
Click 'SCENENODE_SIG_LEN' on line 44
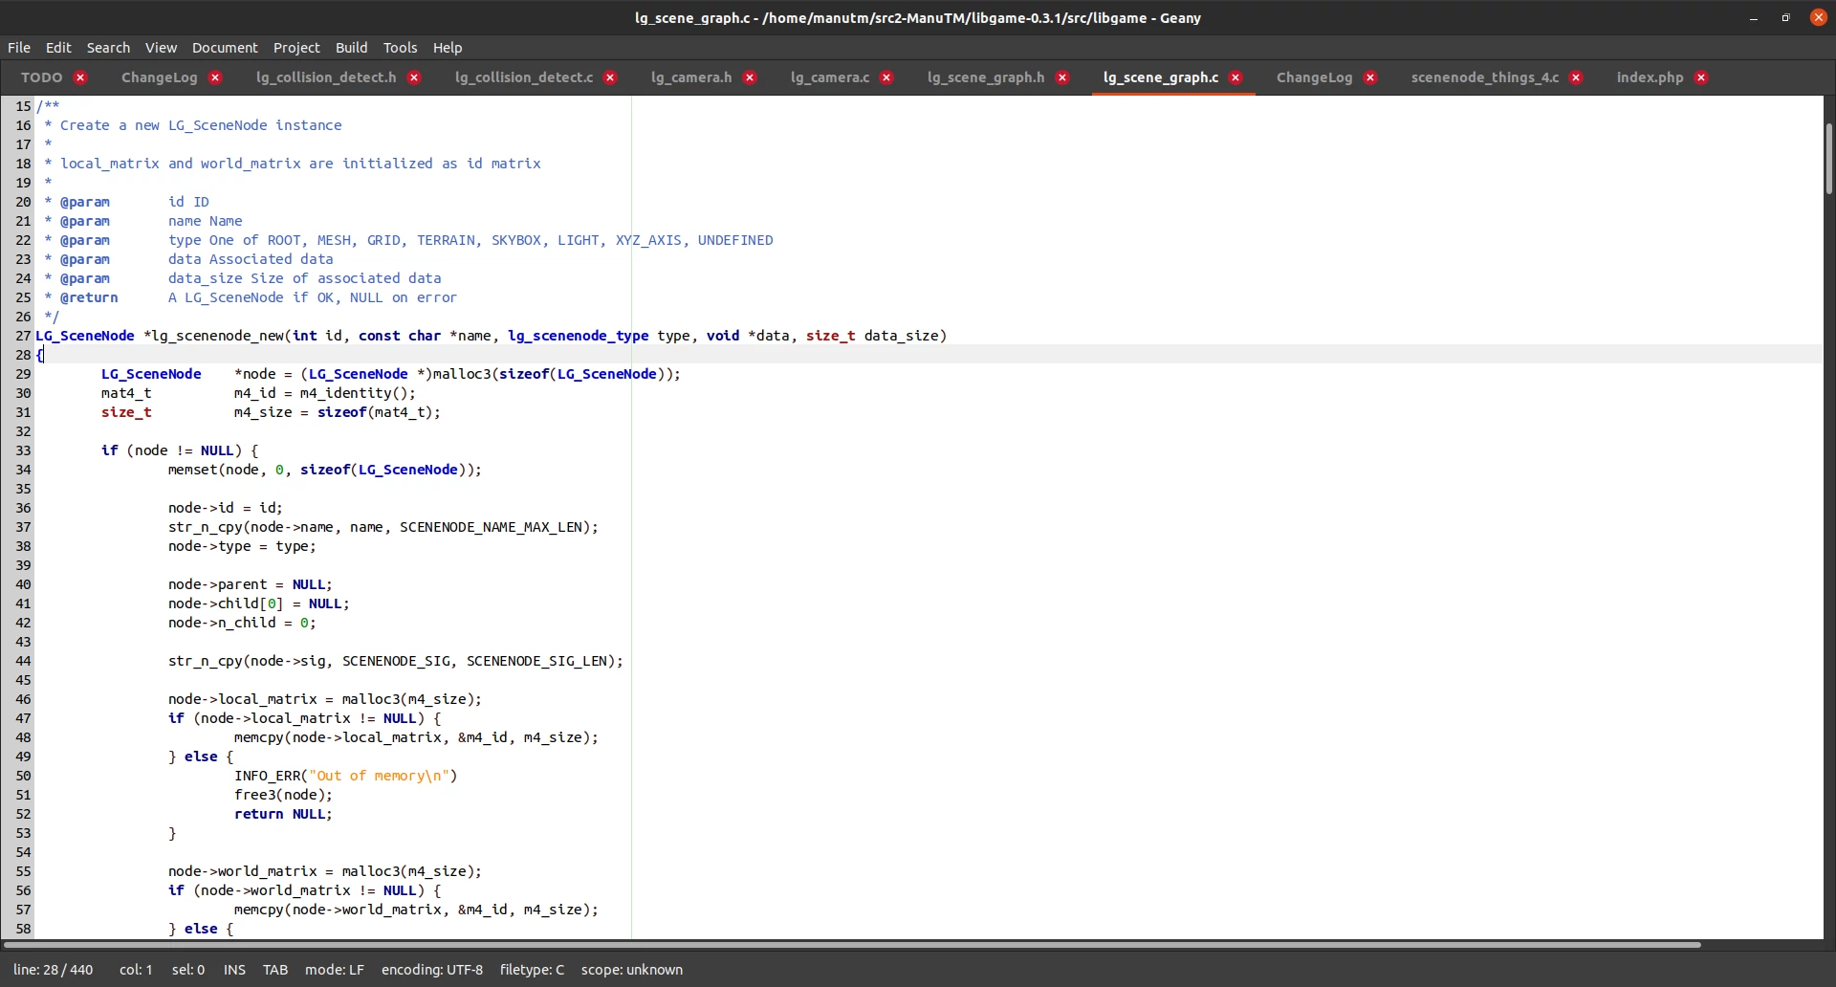tap(536, 661)
